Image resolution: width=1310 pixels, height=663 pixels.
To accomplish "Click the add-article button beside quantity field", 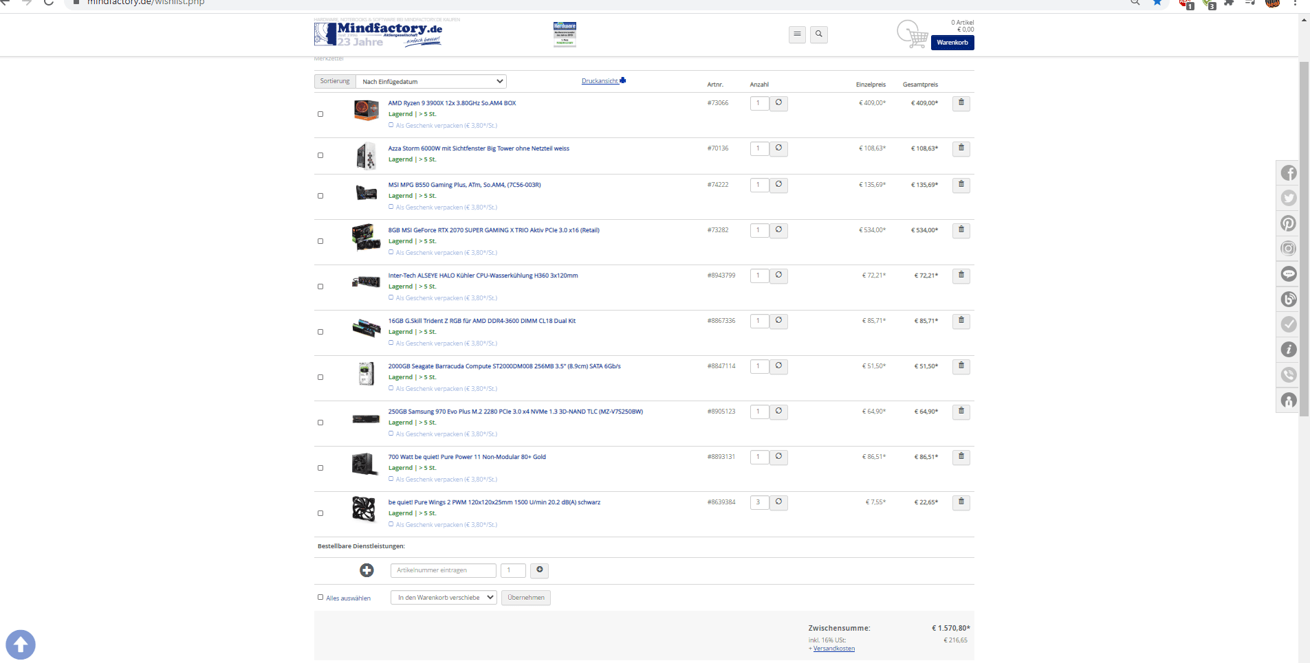I will (540, 570).
